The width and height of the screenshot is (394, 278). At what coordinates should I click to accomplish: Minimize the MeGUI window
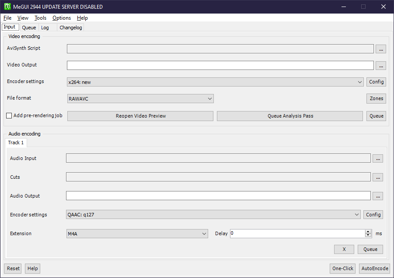click(344, 7)
